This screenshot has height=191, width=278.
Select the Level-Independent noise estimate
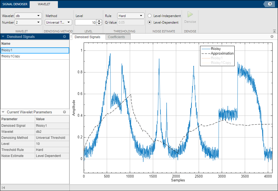(150, 16)
